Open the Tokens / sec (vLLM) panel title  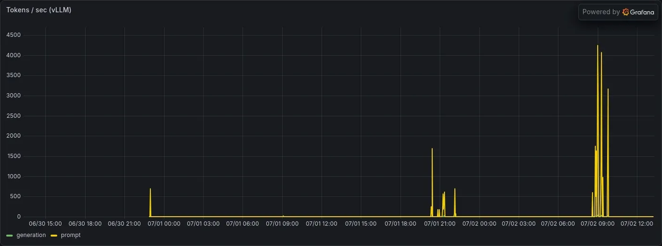39,10
